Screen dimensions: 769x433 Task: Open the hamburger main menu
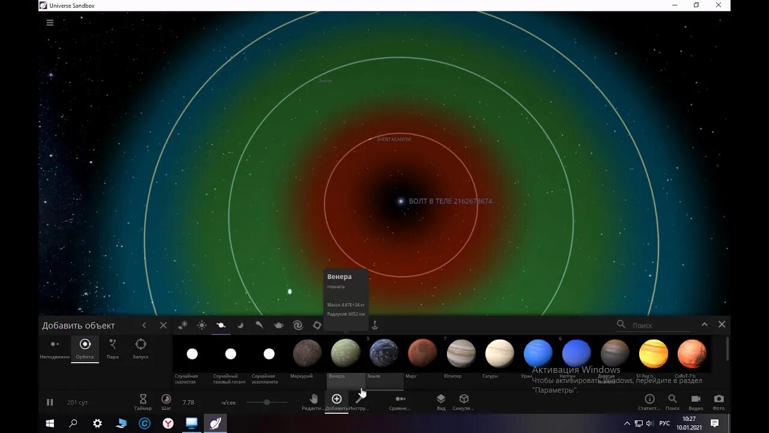50,23
